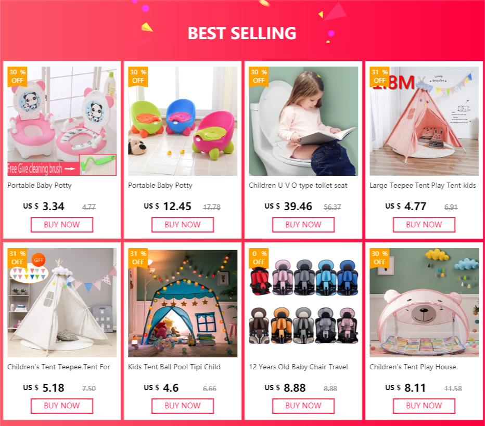Open the pink bear play house image
The image size is (485, 426).
[x=424, y=303]
